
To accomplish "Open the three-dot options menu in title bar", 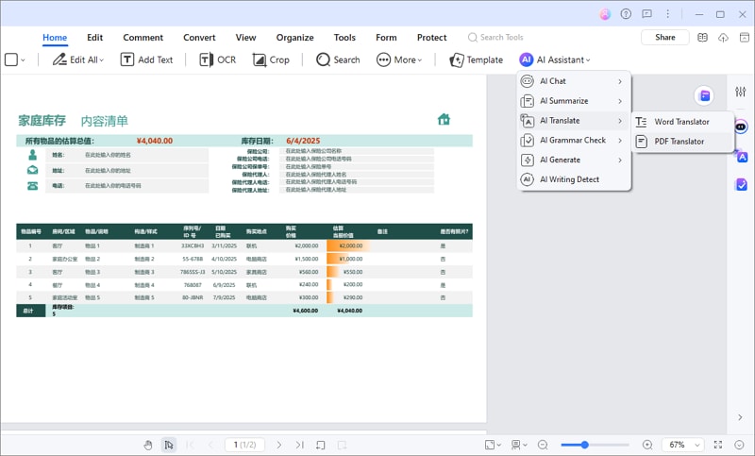I will click(667, 14).
